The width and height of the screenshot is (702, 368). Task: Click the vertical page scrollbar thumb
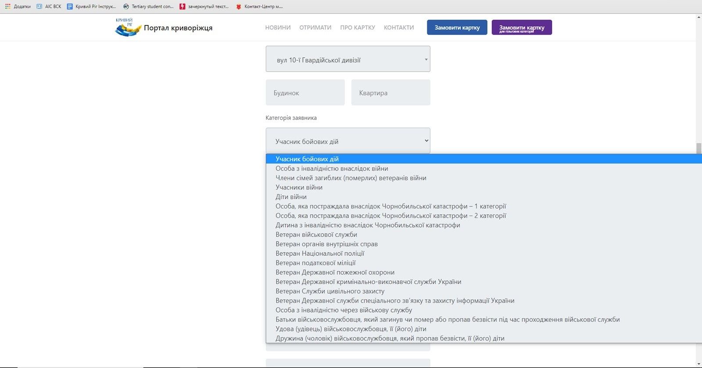click(x=698, y=149)
